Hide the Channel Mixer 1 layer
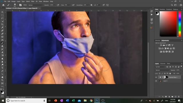Image resolution: width=183 pixels, height=103 pixels. point(156,77)
